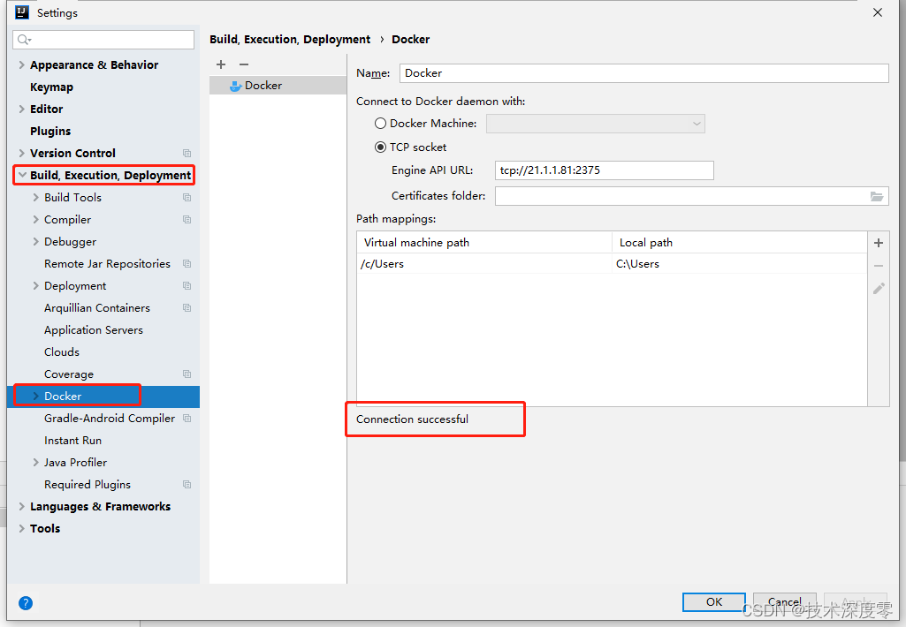Remove selected path mapping with minus icon
906x627 pixels.
879,266
